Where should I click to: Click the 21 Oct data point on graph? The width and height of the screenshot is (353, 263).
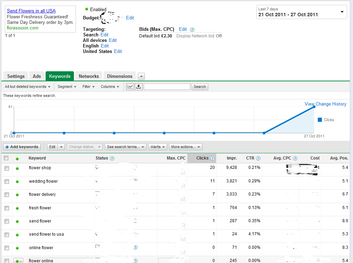click(x=14, y=133)
